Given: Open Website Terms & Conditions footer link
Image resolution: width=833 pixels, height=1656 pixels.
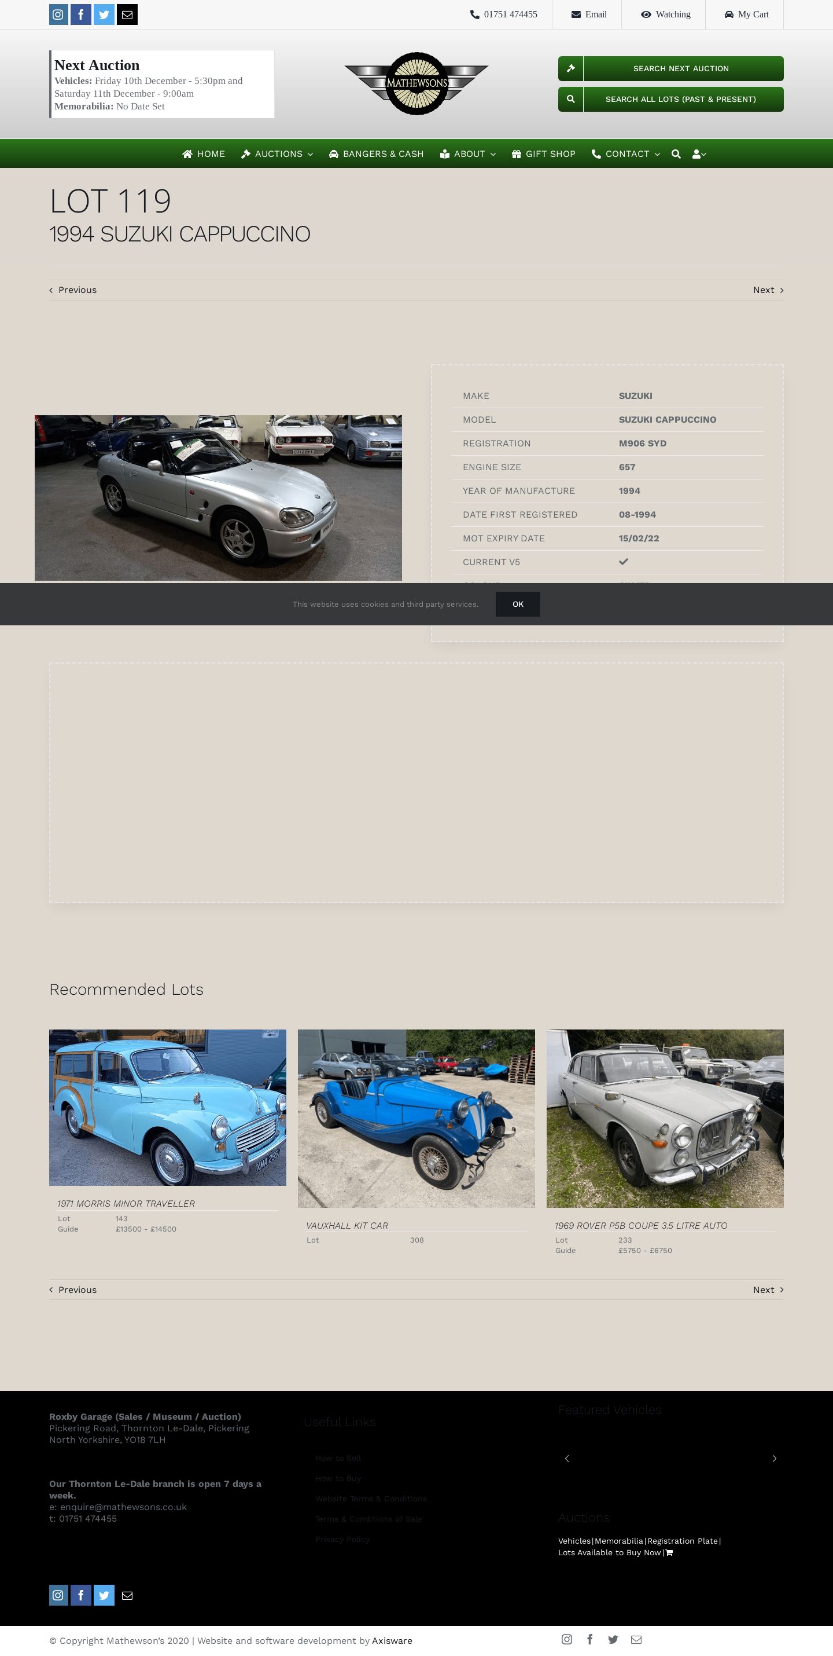Looking at the screenshot, I should (x=371, y=1499).
